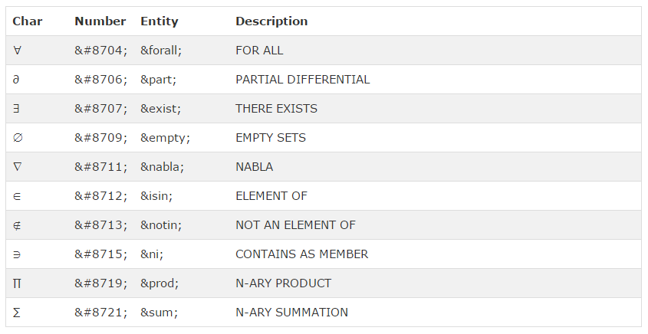The height and width of the screenshot is (334, 648).
Task: Click the Entity column header
Action: click(x=159, y=21)
